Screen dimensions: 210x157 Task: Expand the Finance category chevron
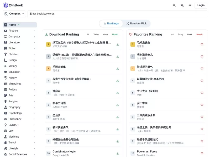coord(34,31)
